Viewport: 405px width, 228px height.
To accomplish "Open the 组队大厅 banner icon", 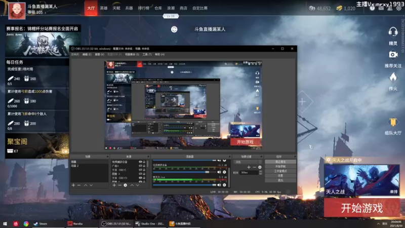I will [393, 122].
